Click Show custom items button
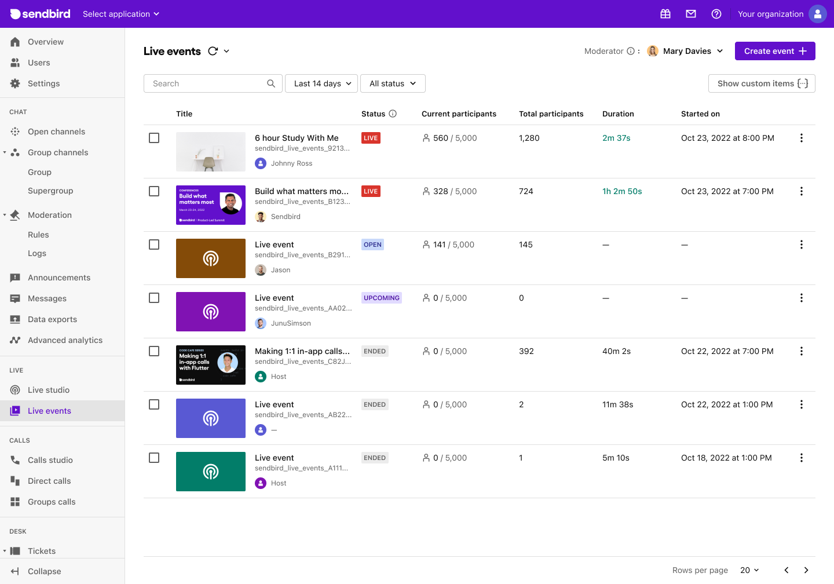Image resolution: width=834 pixels, height=584 pixels. 762,83
